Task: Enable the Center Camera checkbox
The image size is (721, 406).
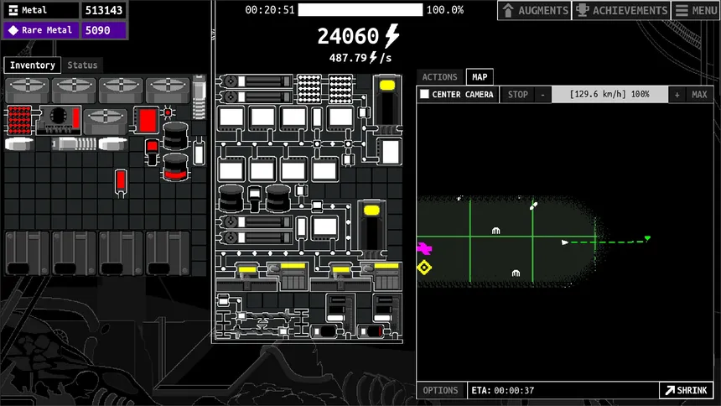Action: (425, 95)
